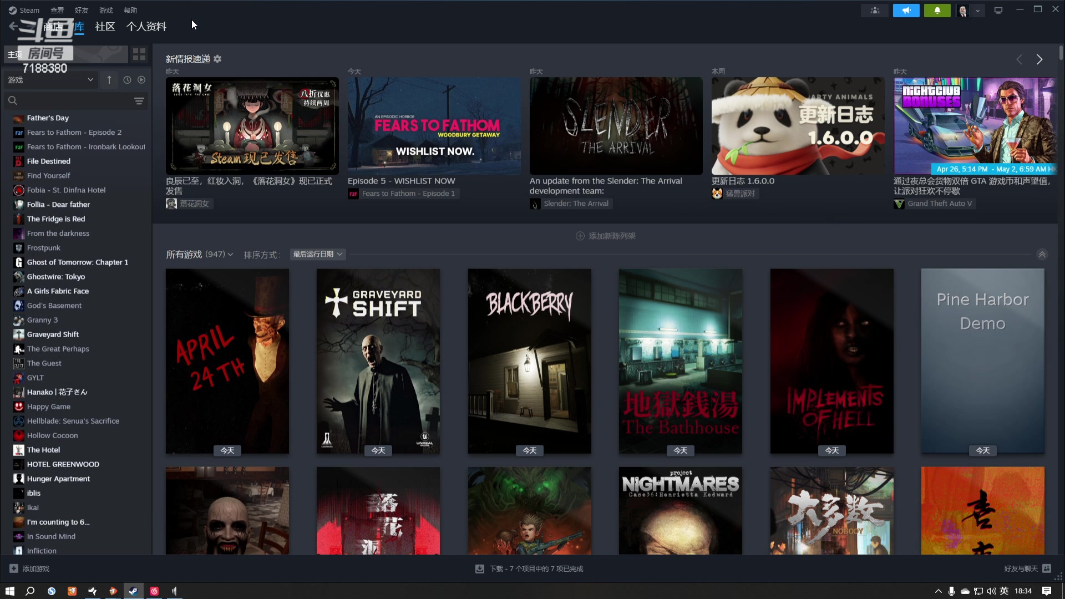This screenshot has height=599, width=1065.
Task: Open Implements of Hell game cover
Action: point(831,361)
